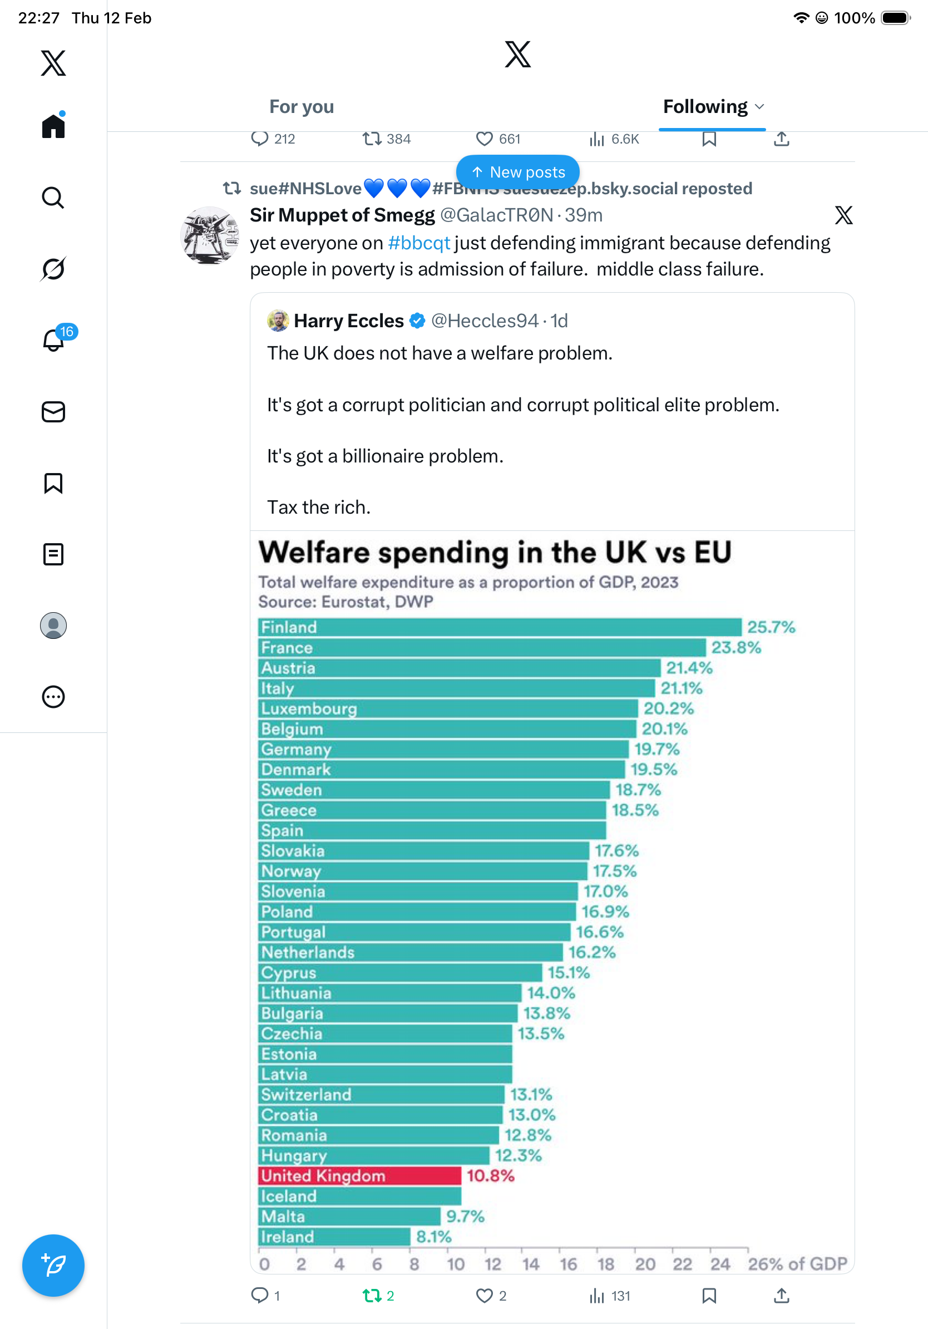This screenshot has width=928, height=1329.
Task: Open the sidebar Bookmarks page
Action: (53, 483)
